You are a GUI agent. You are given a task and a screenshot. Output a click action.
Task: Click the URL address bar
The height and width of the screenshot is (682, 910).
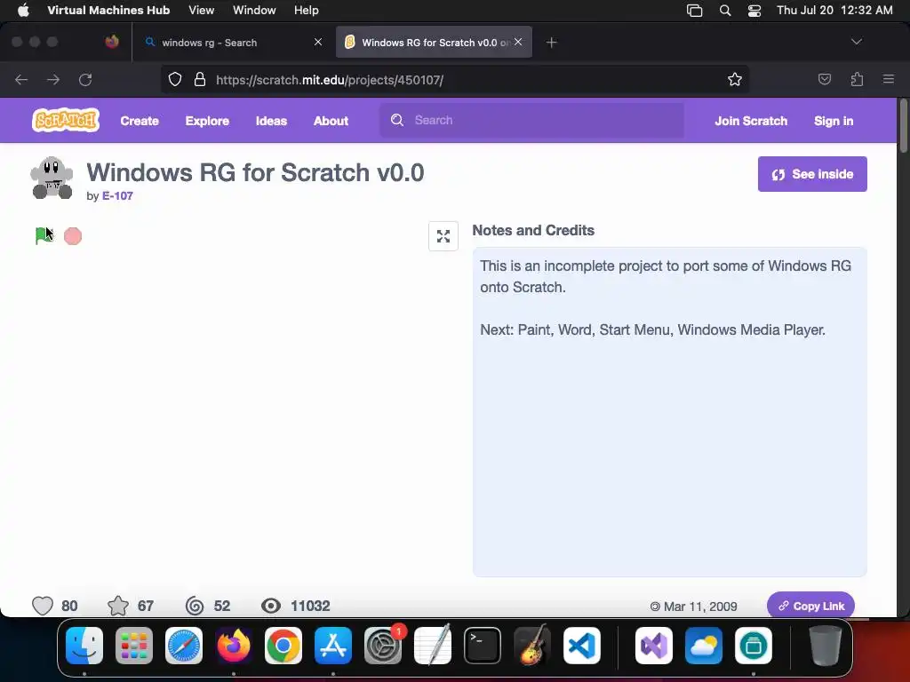[x=454, y=79]
